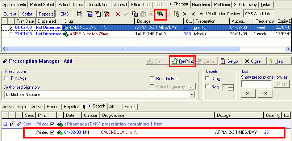Viewport: 292px width, 141px height.
Task: Click the copy documents toolbar icon
Action: click(135, 14)
